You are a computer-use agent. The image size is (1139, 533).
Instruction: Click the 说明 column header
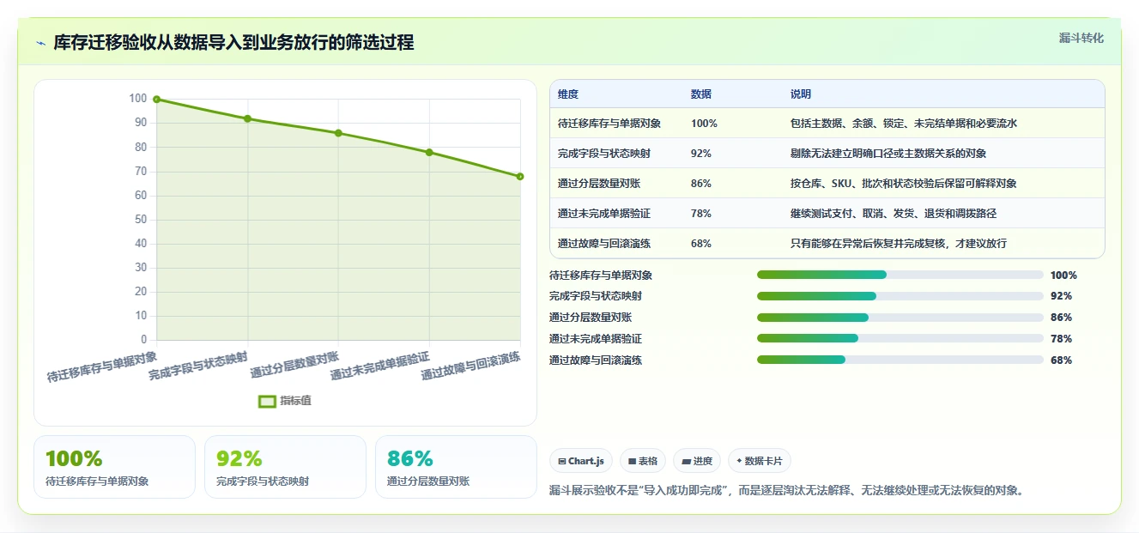[801, 94]
